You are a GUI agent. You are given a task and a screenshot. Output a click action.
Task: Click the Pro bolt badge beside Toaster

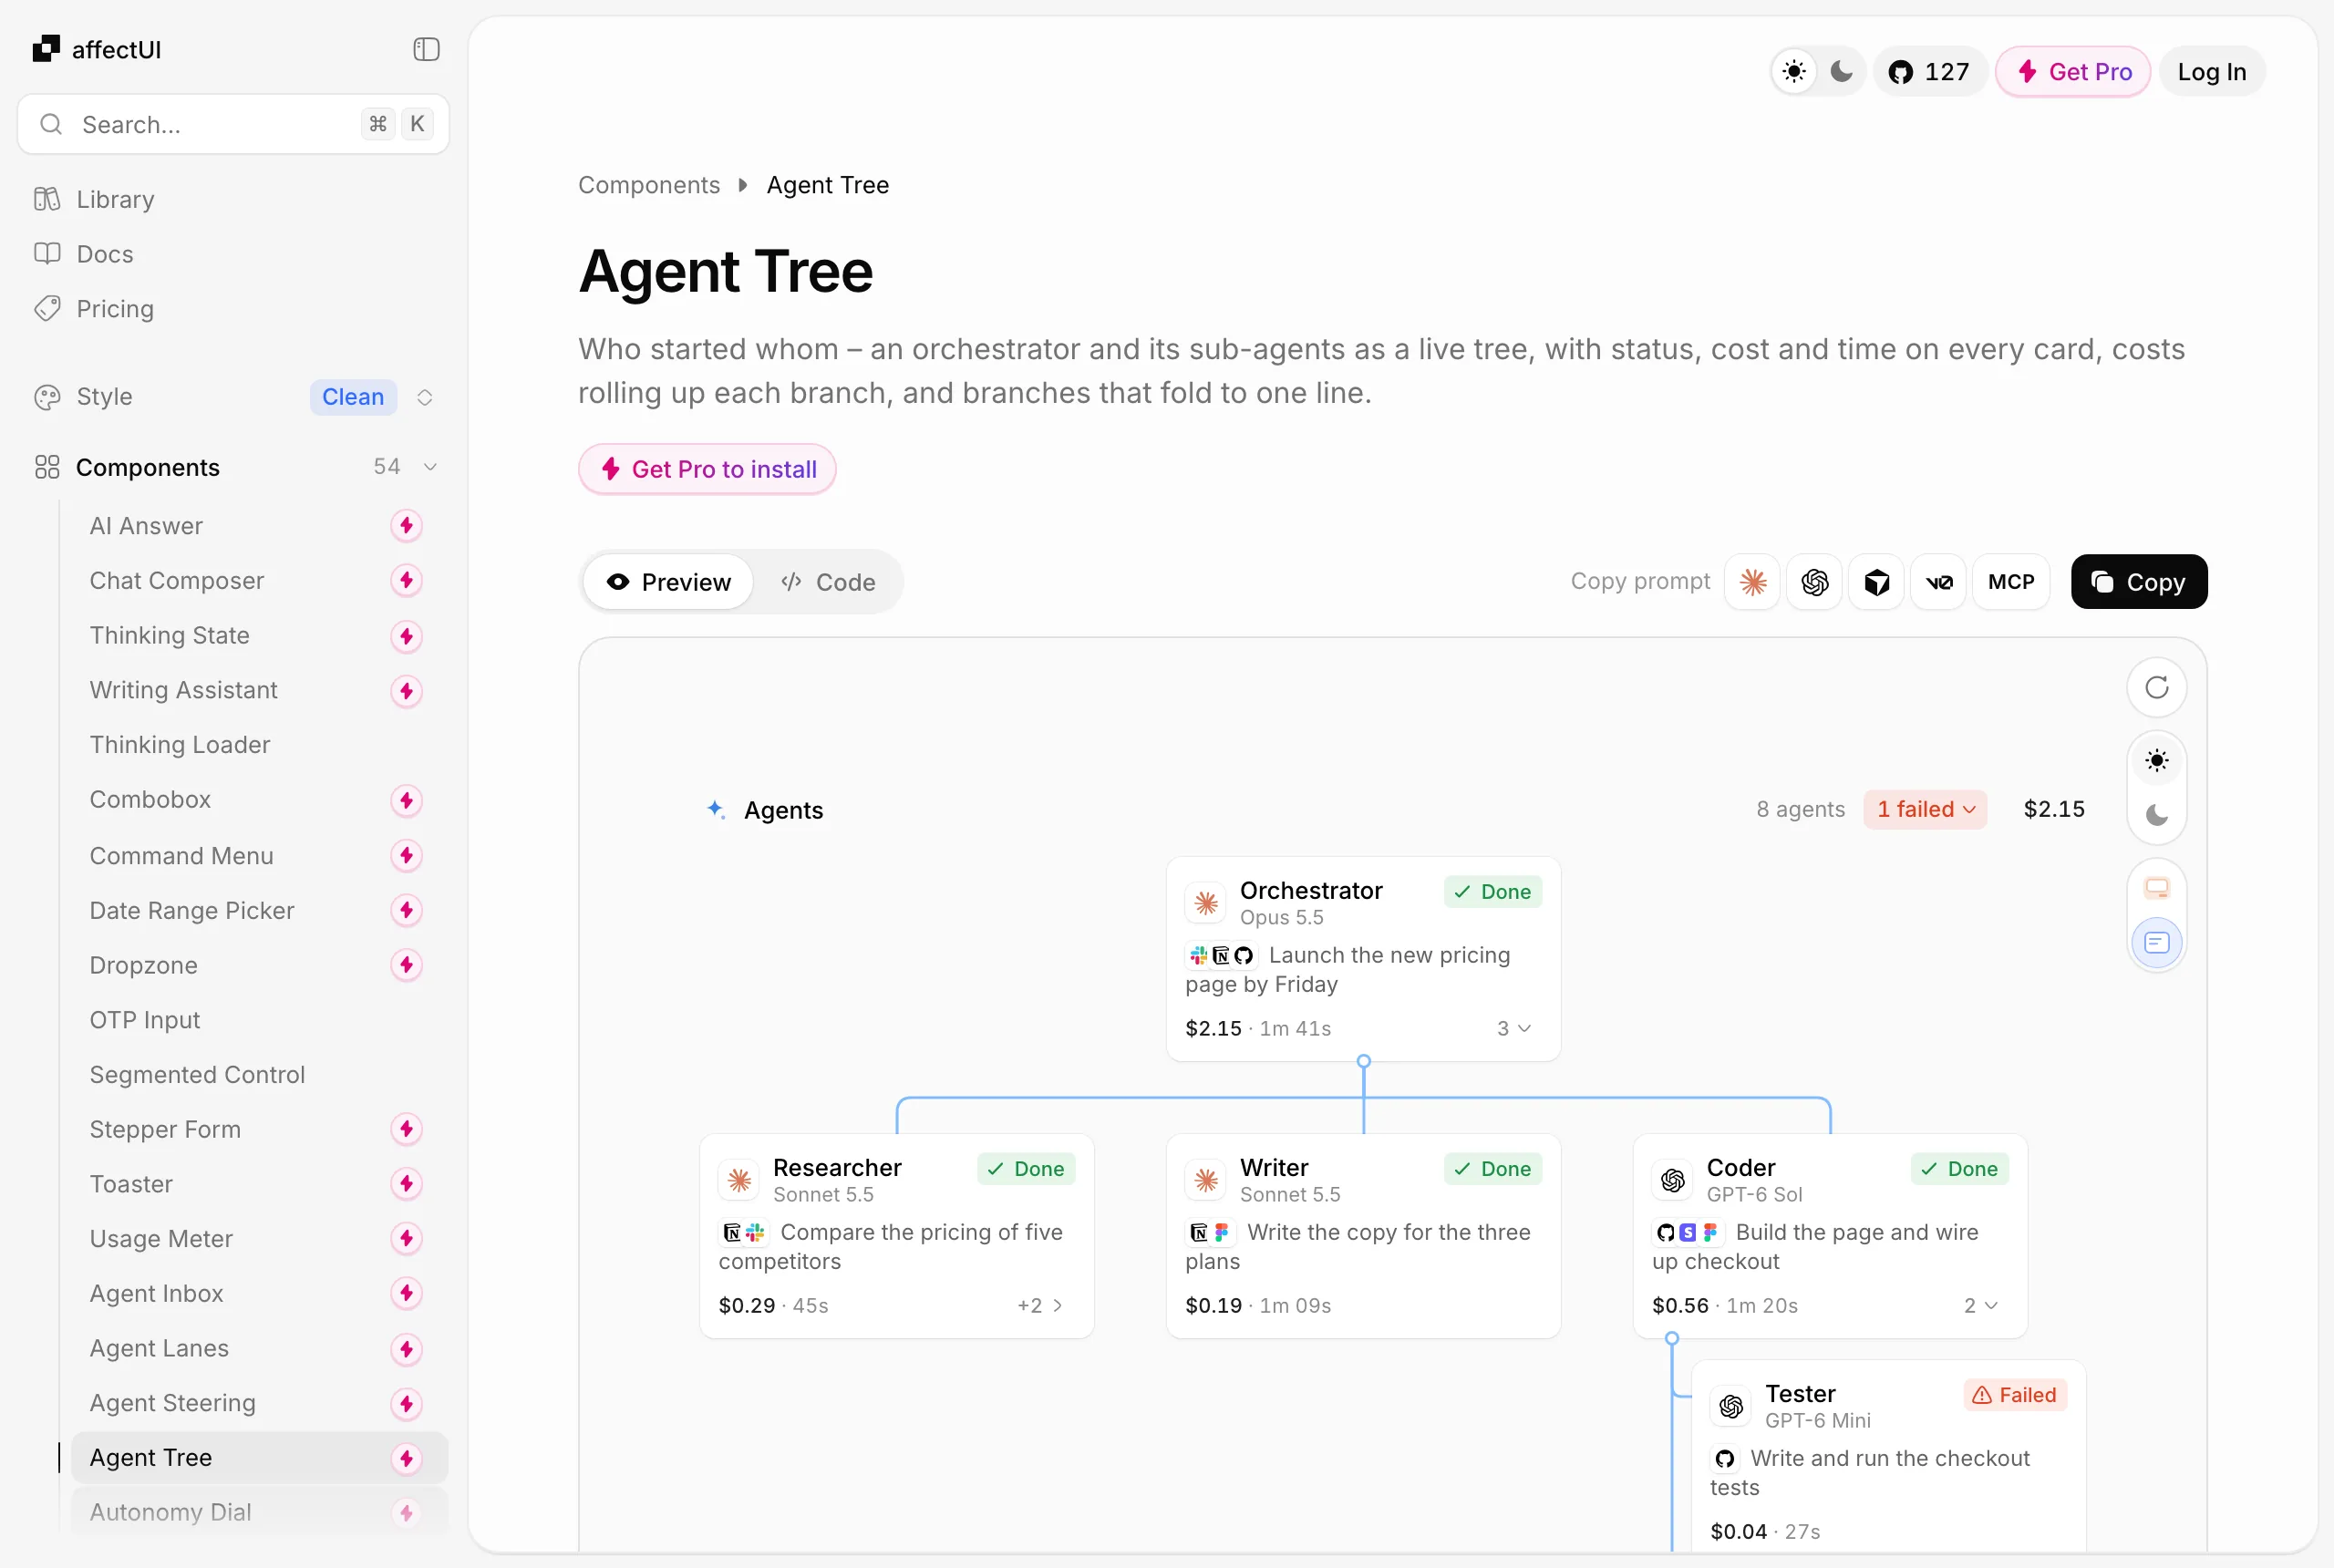point(406,1184)
